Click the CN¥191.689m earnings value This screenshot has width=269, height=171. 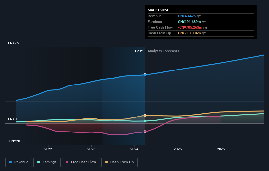click(x=189, y=22)
